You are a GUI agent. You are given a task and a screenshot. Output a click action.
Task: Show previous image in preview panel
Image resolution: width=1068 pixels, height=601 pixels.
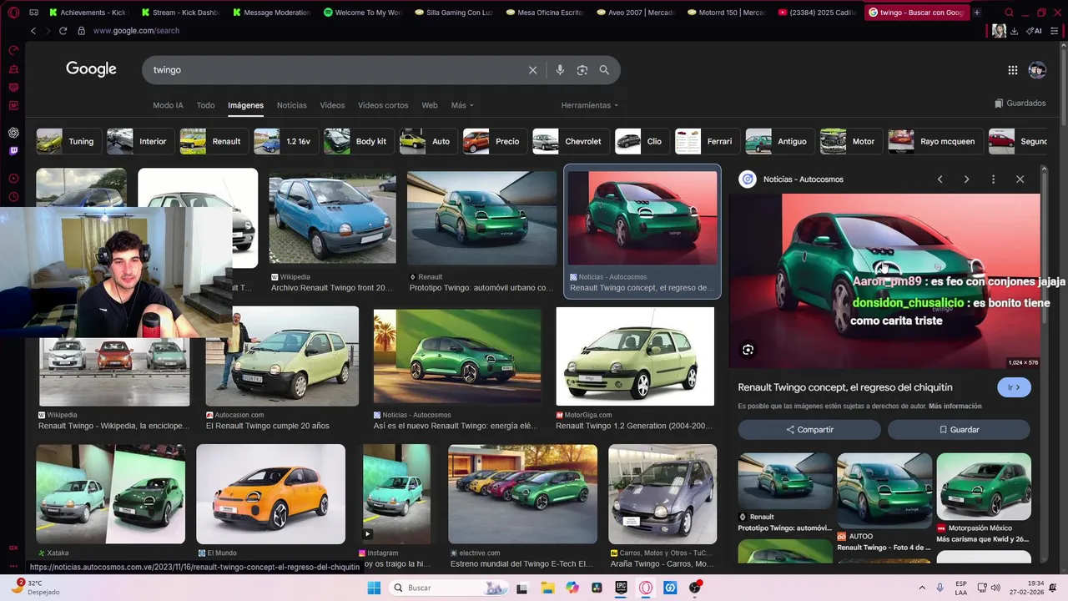940,179
